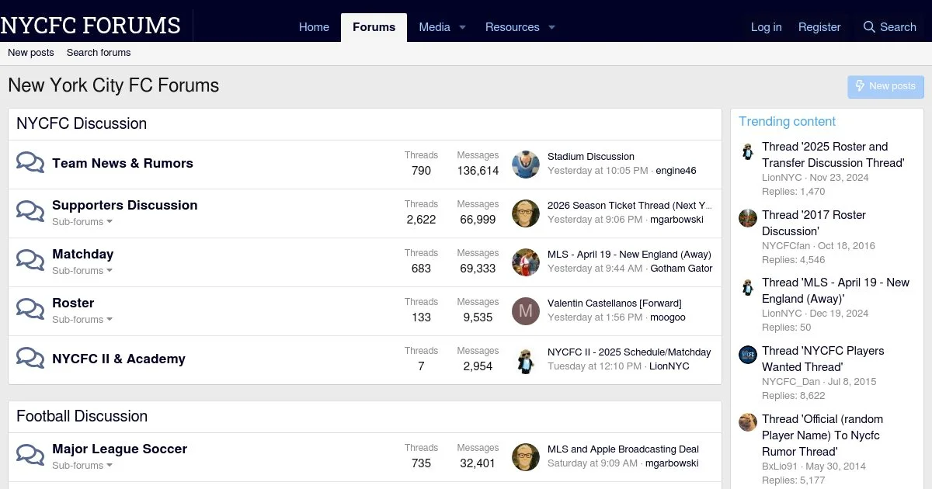Open trending '2017 Roster Discussion' thread
Image resolution: width=932 pixels, height=489 pixels.
[814, 223]
